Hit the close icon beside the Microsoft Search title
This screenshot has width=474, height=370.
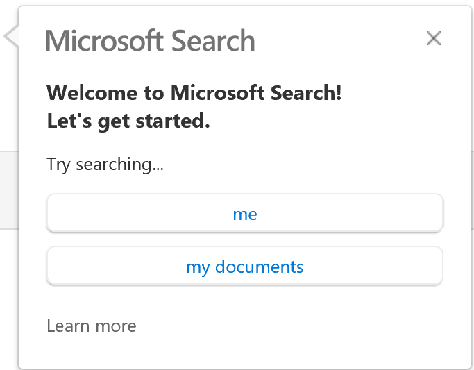(434, 38)
